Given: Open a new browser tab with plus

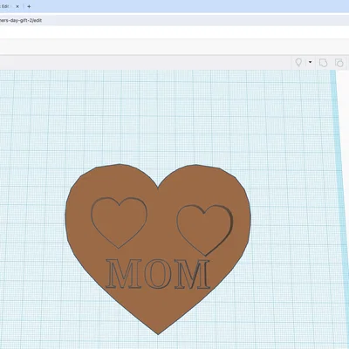Looking at the screenshot, I should pos(29,6).
